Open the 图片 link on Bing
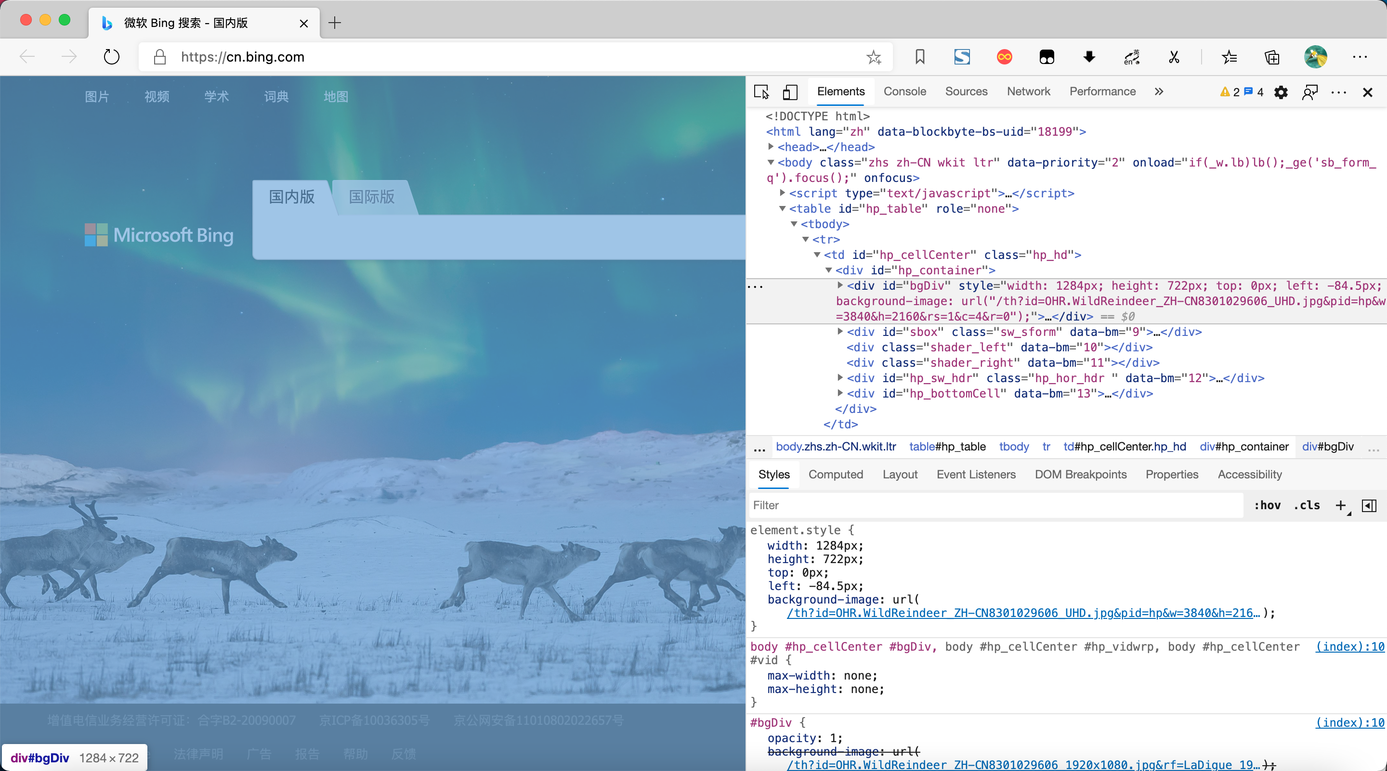The image size is (1387, 771). 97,96
